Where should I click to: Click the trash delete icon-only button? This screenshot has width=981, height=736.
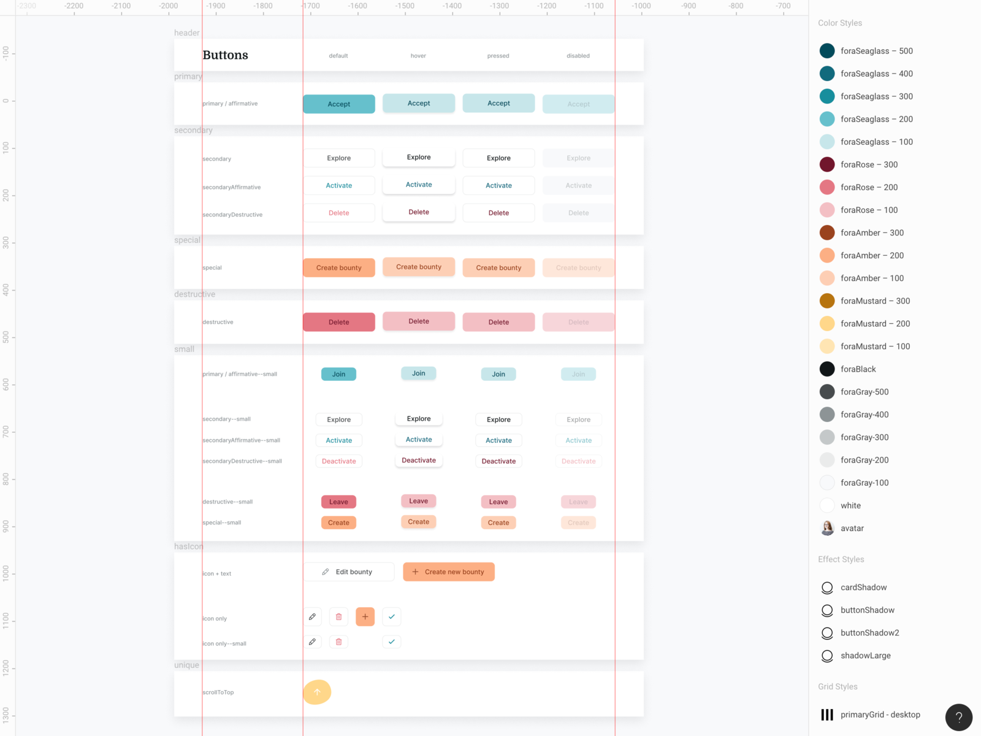338,616
